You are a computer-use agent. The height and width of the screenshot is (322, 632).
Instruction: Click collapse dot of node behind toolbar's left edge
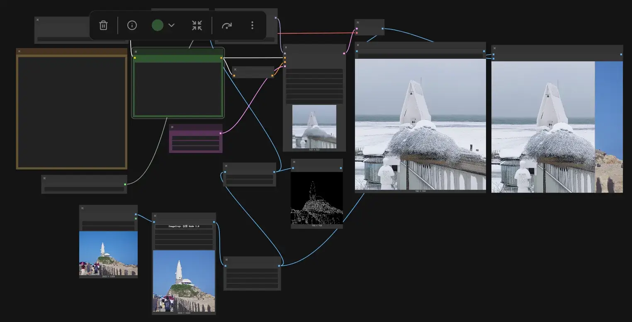37,19
